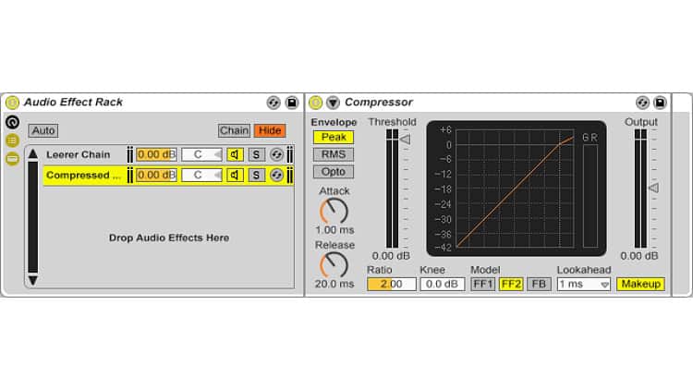
Task: Click the Ratio value field
Action: pyautogui.click(x=390, y=284)
